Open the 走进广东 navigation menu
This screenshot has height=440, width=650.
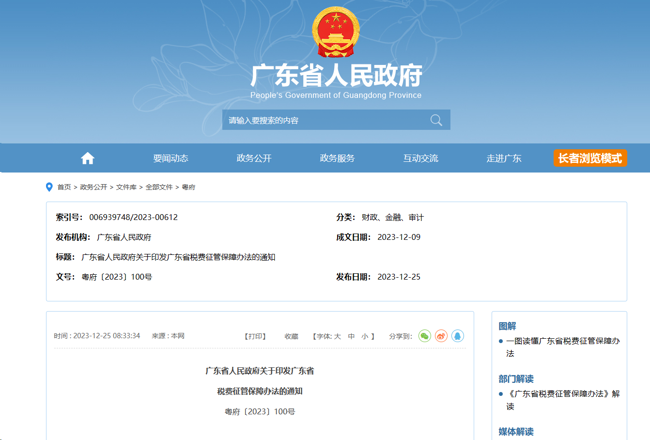pos(504,158)
